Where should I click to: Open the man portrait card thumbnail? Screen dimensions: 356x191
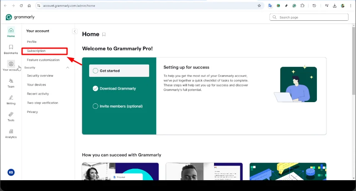204,171
